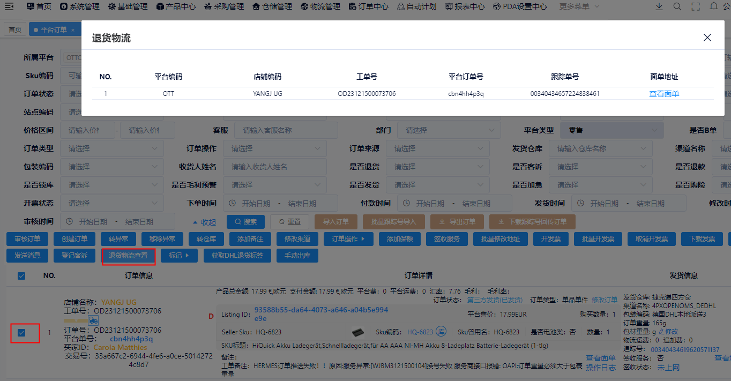Click the 库 stock icon beside HQ-6823
731x381 pixels.
click(441, 332)
